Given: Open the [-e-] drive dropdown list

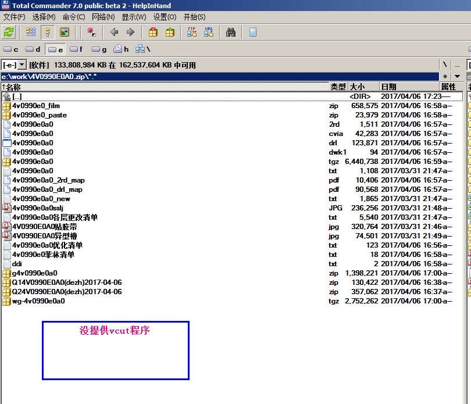Looking at the screenshot, I should click(14, 65).
